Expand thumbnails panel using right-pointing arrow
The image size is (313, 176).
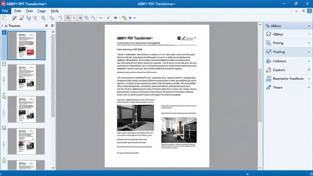(53, 92)
